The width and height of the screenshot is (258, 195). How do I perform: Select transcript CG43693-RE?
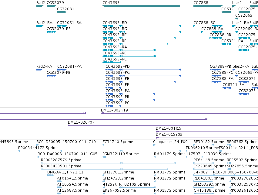(139, 38)
